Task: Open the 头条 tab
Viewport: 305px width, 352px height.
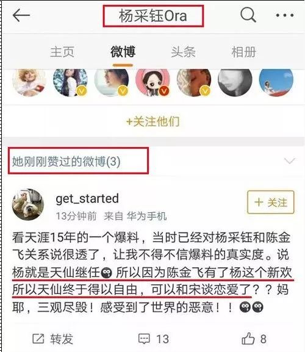Action: tap(183, 52)
